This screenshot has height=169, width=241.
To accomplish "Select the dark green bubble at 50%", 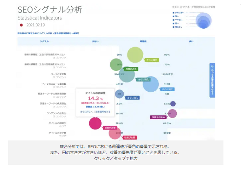I will 116,65.
